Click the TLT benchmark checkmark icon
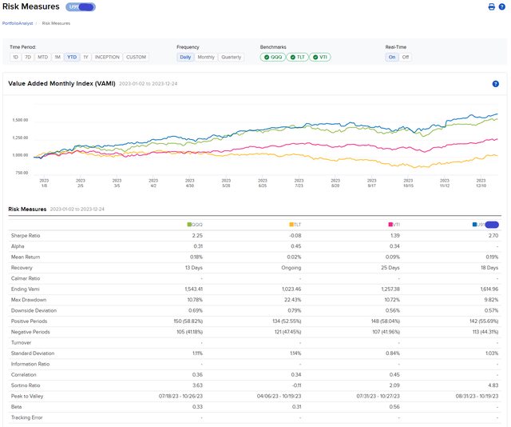The height and width of the screenshot is (427, 511). [x=293, y=58]
